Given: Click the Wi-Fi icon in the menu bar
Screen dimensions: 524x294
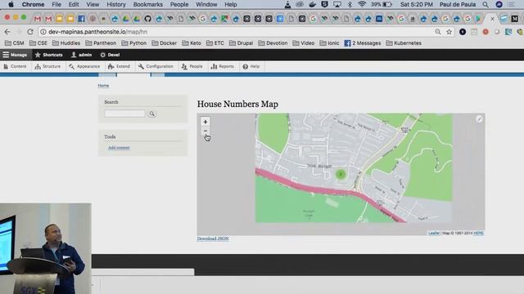Looking at the screenshot, I should coord(362,4).
